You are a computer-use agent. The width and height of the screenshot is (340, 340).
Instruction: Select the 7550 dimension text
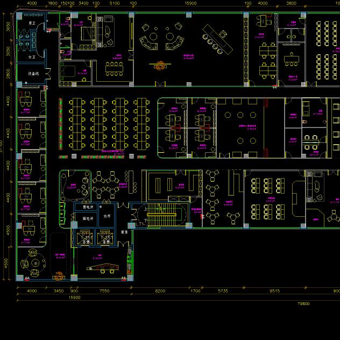(104, 291)
